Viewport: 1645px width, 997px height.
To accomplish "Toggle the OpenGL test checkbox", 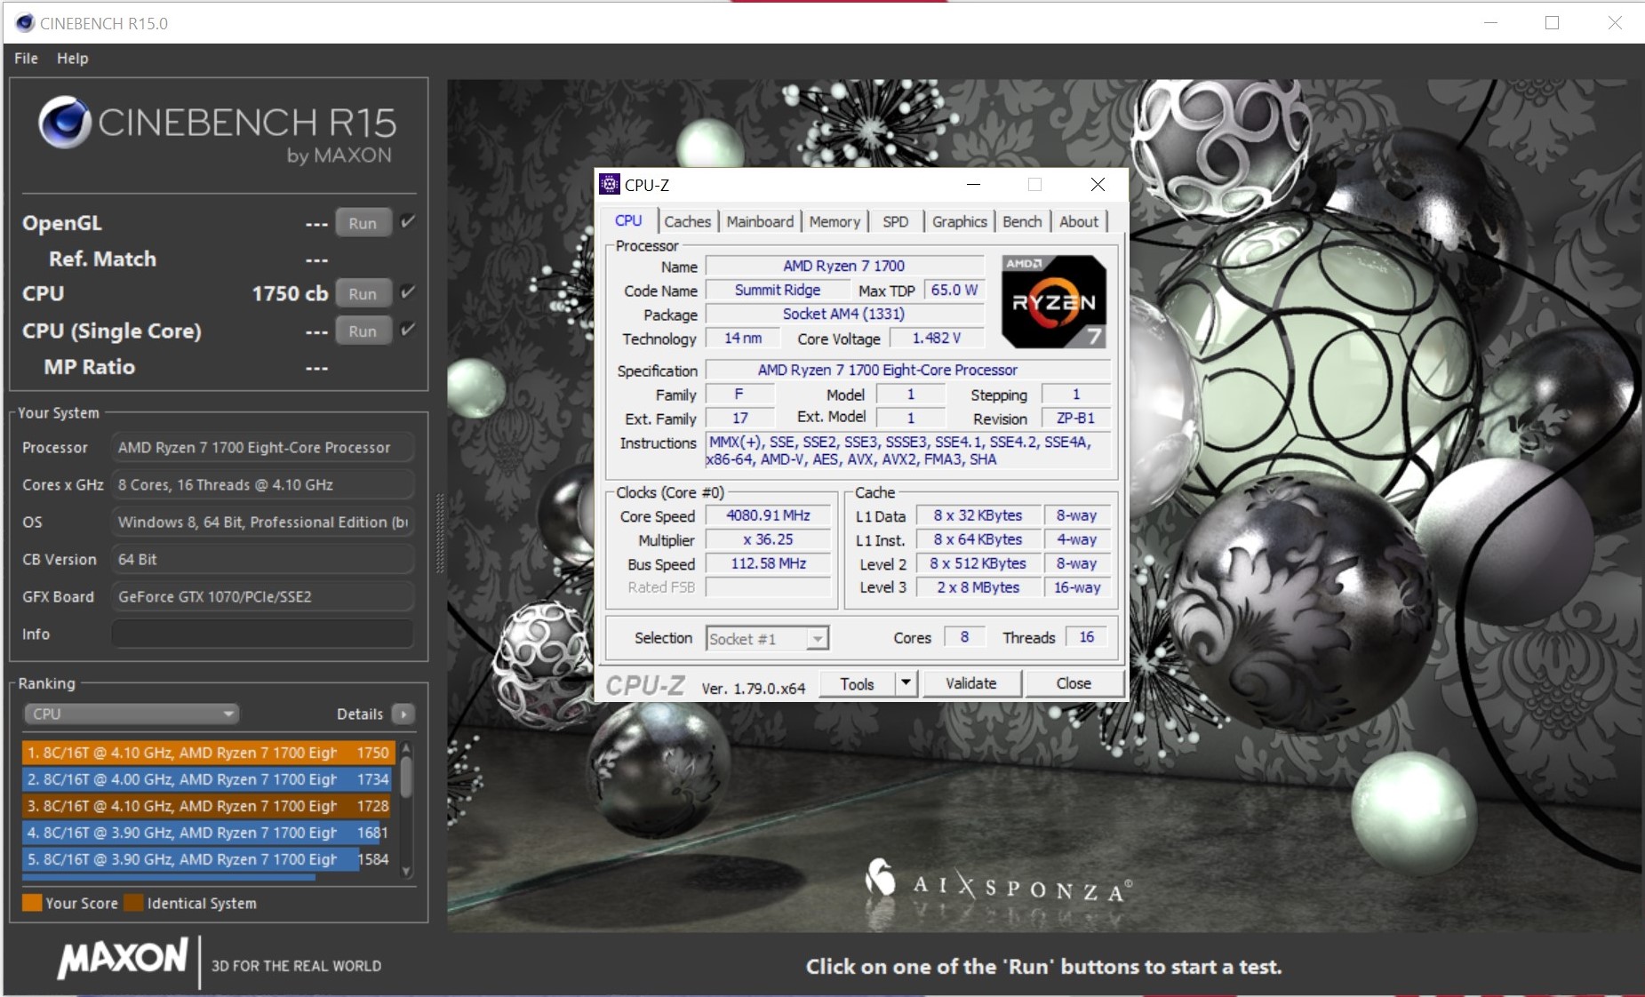I will click(408, 222).
